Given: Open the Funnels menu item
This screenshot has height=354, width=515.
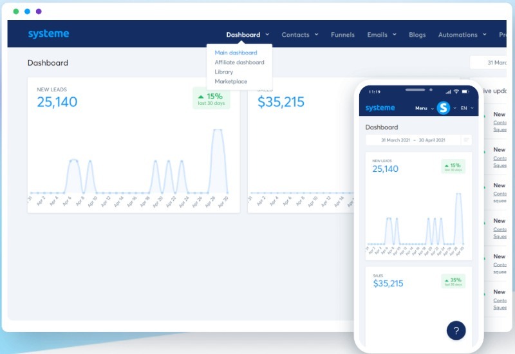Looking at the screenshot, I should tap(342, 35).
